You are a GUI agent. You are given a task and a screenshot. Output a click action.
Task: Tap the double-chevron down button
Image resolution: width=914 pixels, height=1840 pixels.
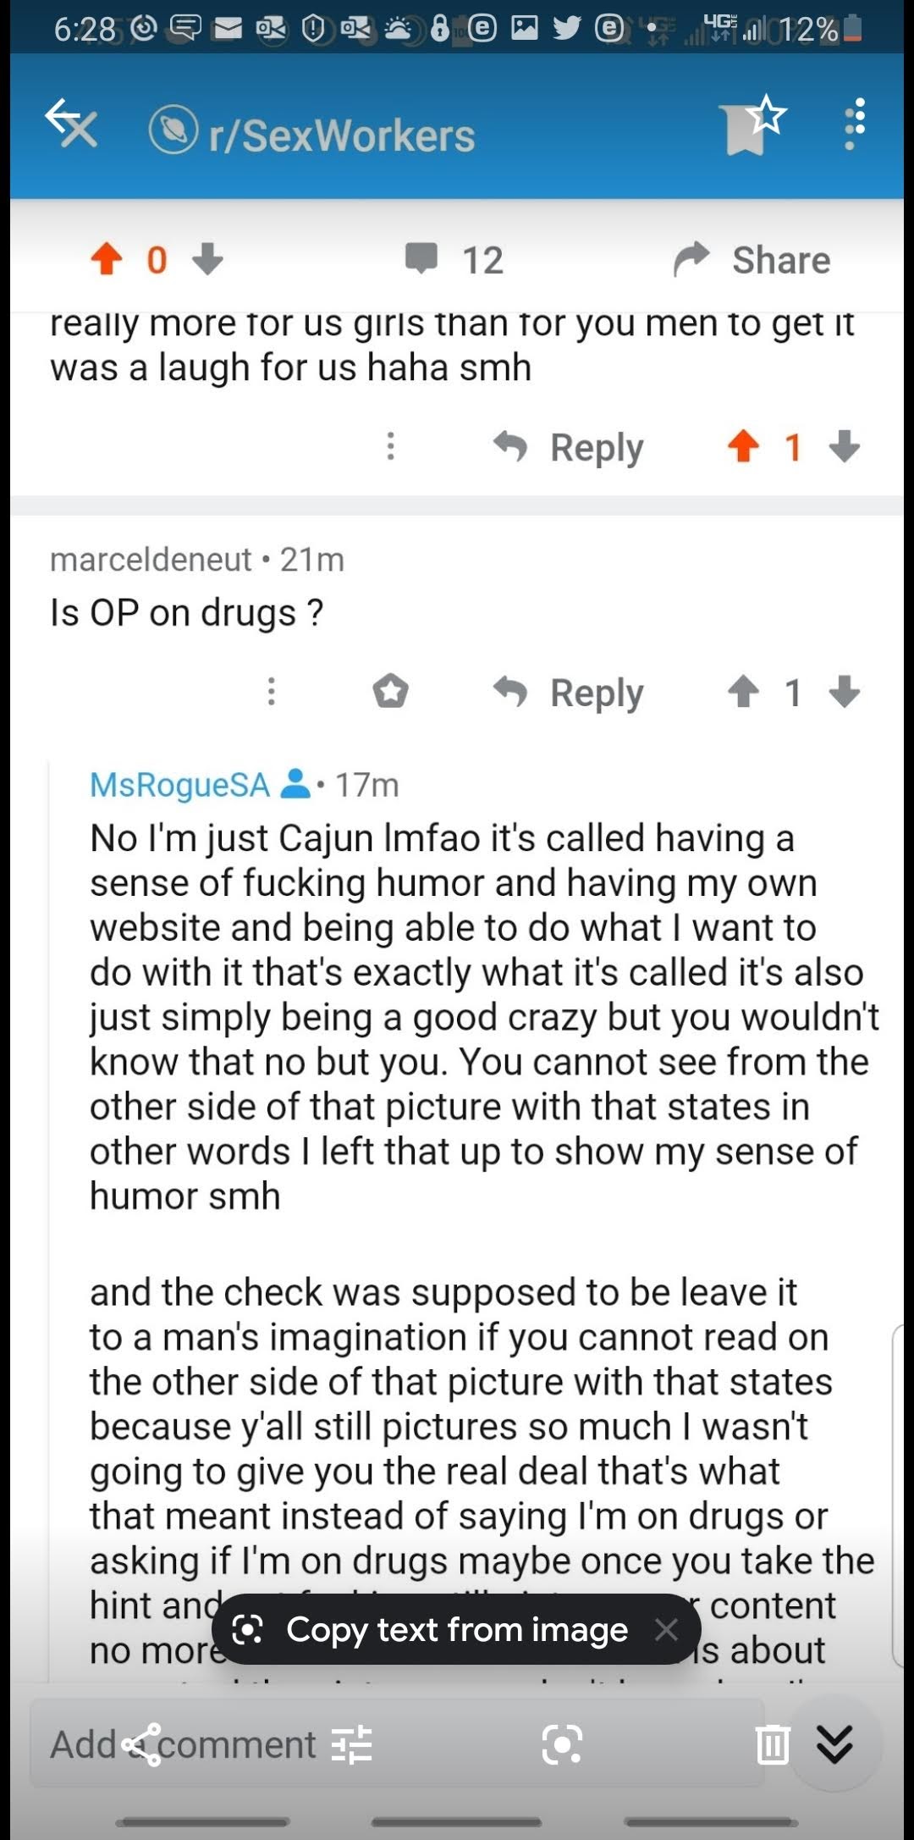[x=834, y=1744]
